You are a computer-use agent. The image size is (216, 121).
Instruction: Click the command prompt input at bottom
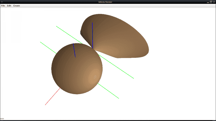point(108,119)
